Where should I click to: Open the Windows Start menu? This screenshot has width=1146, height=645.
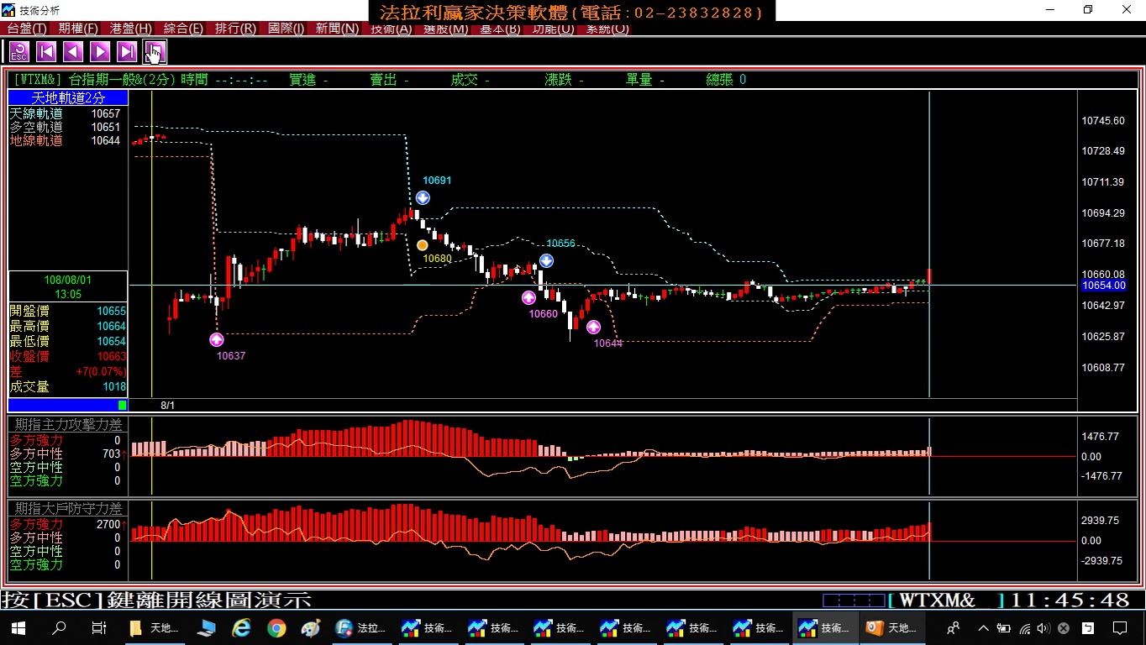point(18,627)
